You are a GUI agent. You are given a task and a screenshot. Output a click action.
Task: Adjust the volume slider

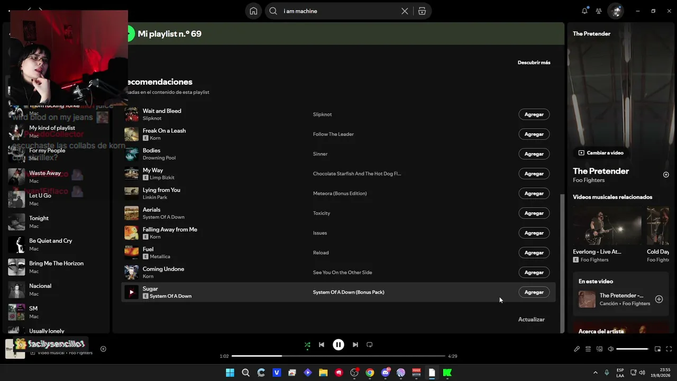pyautogui.click(x=633, y=349)
